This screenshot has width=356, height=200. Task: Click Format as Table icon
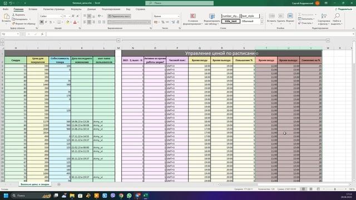pyautogui.click(x=212, y=16)
